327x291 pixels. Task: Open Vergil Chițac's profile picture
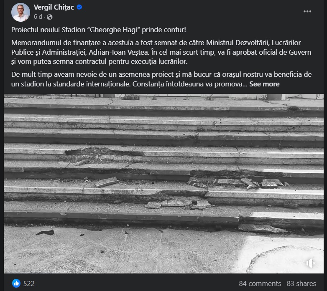pos(20,12)
